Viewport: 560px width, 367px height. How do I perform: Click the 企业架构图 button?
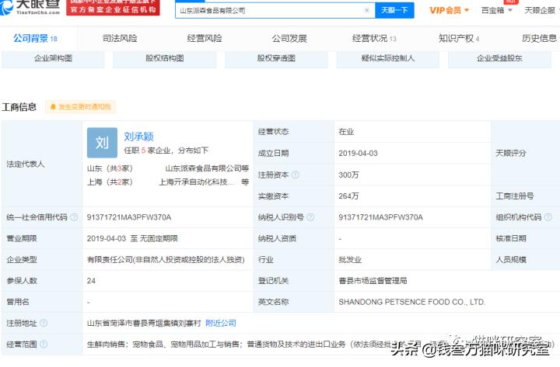tap(53, 58)
